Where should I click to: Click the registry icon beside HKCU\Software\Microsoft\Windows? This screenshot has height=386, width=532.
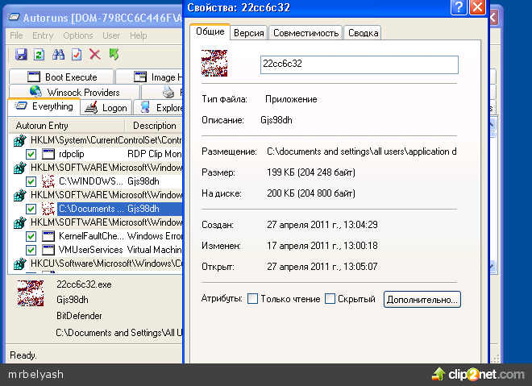pyautogui.click(x=19, y=264)
